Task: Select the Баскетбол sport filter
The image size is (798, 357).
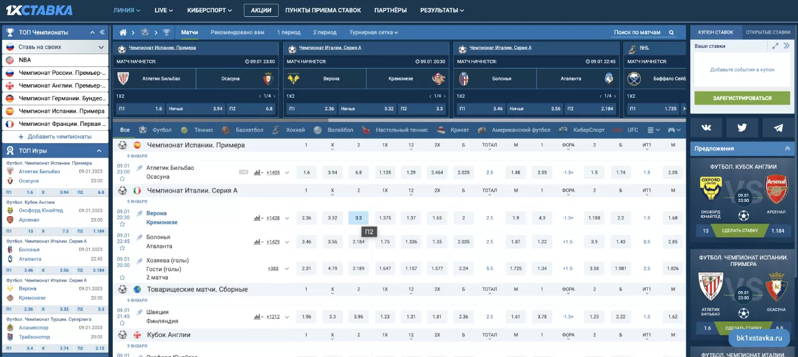Action: click(x=243, y=130)
